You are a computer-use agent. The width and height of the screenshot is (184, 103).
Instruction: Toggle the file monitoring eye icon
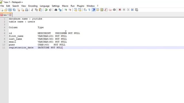(x=114, y=10)
